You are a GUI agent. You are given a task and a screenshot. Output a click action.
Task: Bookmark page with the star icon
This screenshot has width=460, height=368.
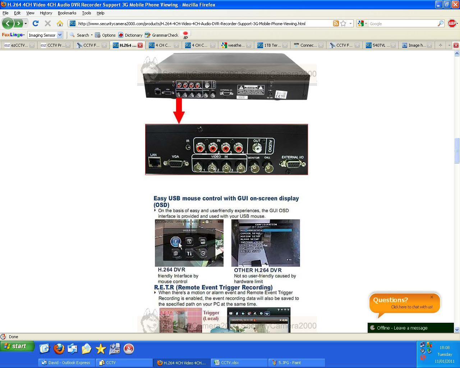343,23
